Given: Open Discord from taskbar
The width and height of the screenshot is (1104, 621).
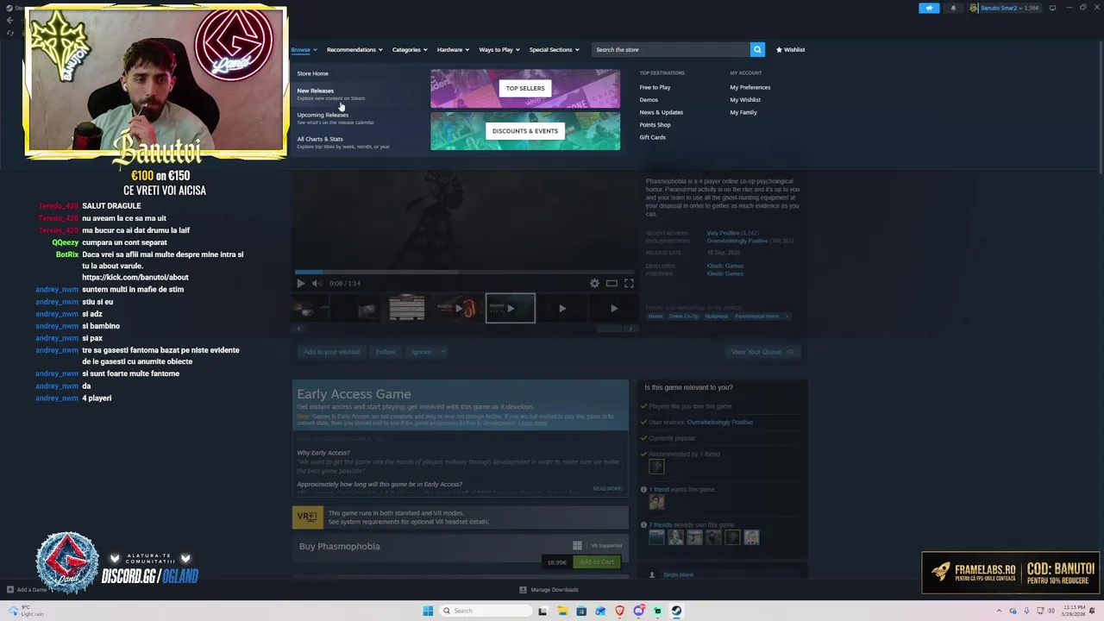Looking at the screenshot, I should (638, 611).
